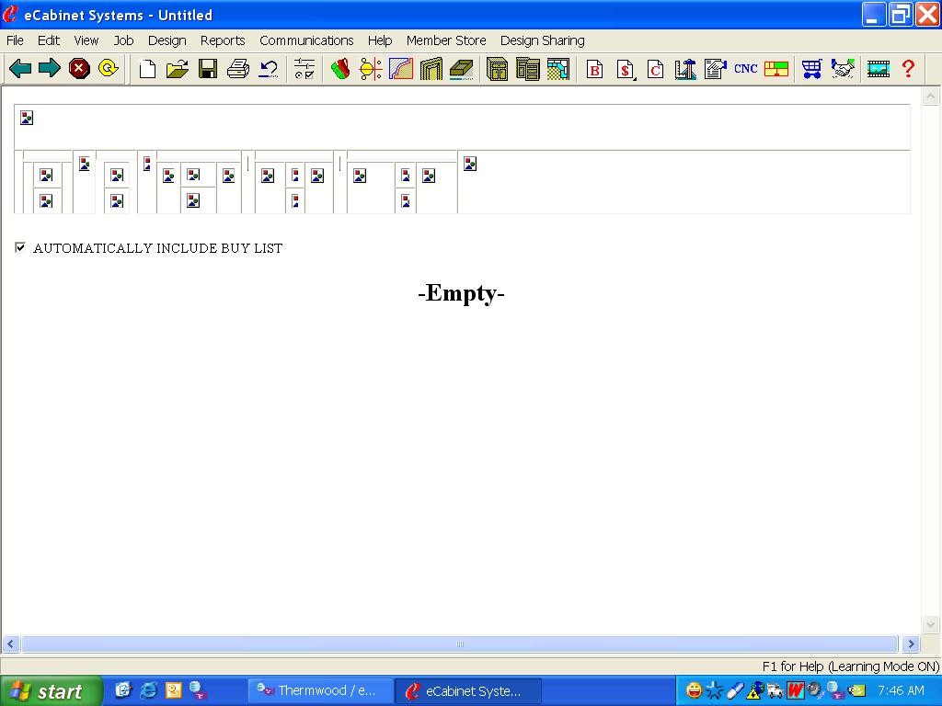Screen dimensions: 942x706
Task: Click the 7:46 AM taskbar clock
Action: tap(901, 691)
